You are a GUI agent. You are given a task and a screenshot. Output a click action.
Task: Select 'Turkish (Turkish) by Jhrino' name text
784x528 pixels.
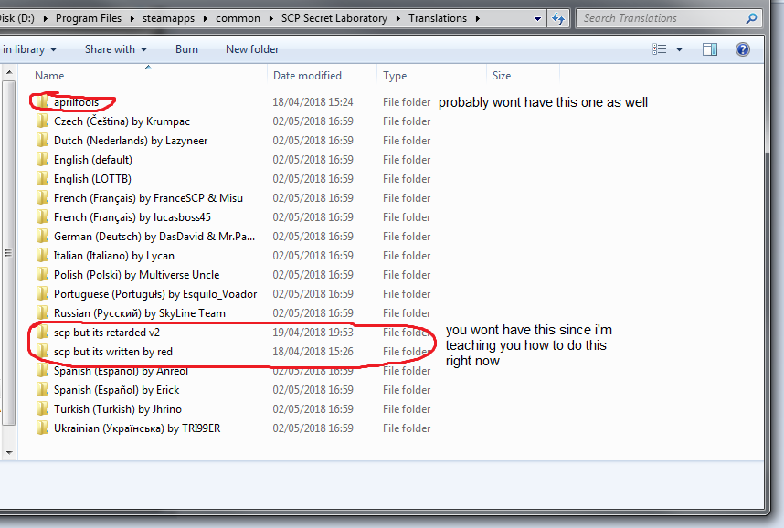(118, 409)
